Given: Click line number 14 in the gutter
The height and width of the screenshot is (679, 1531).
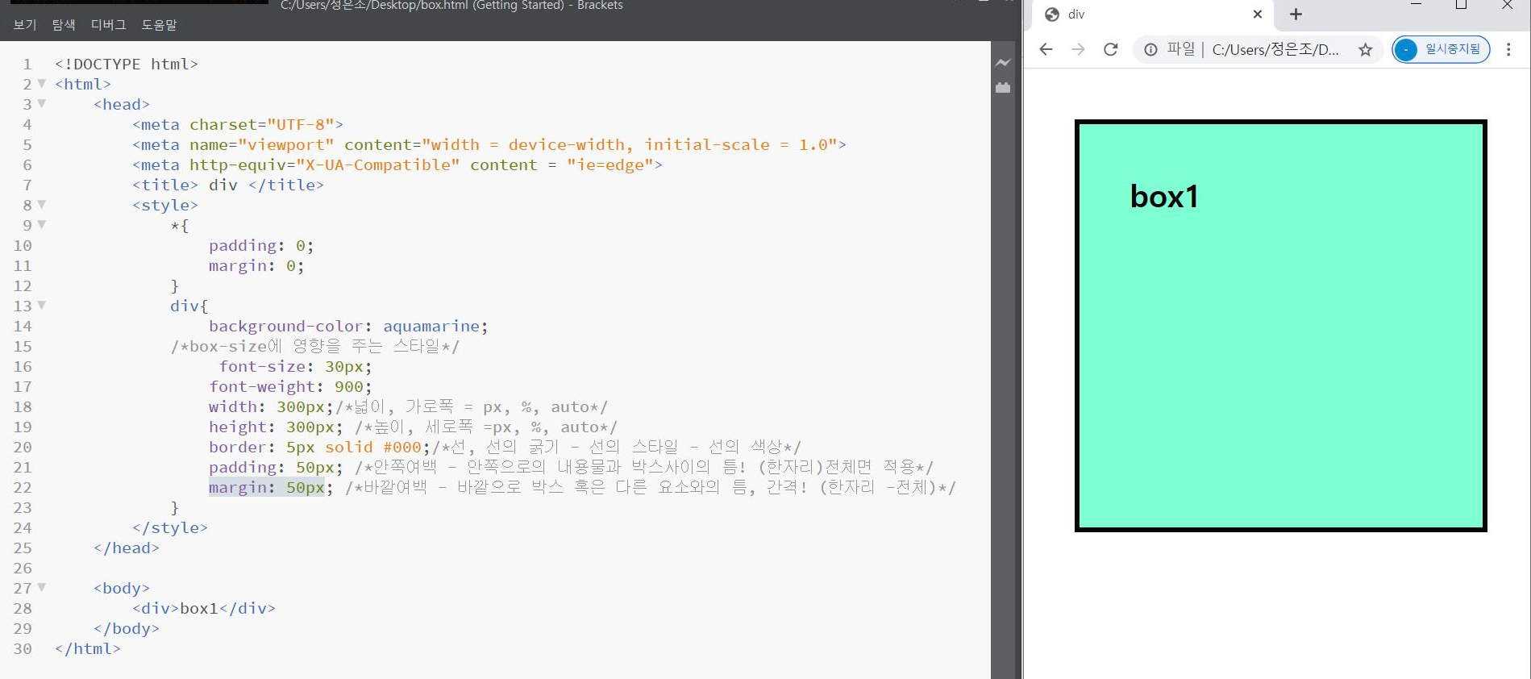Looking at the screenshot, I should [23, 326].
